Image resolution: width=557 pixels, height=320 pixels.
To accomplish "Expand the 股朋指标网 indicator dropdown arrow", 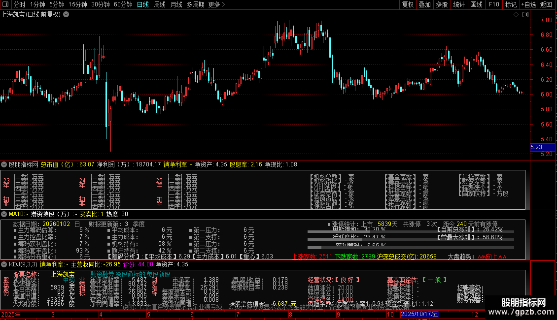I will 4,164.
